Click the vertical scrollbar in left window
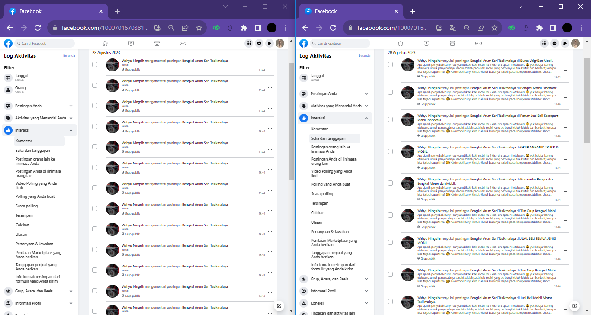591x315 pixels. pos(291,121)
